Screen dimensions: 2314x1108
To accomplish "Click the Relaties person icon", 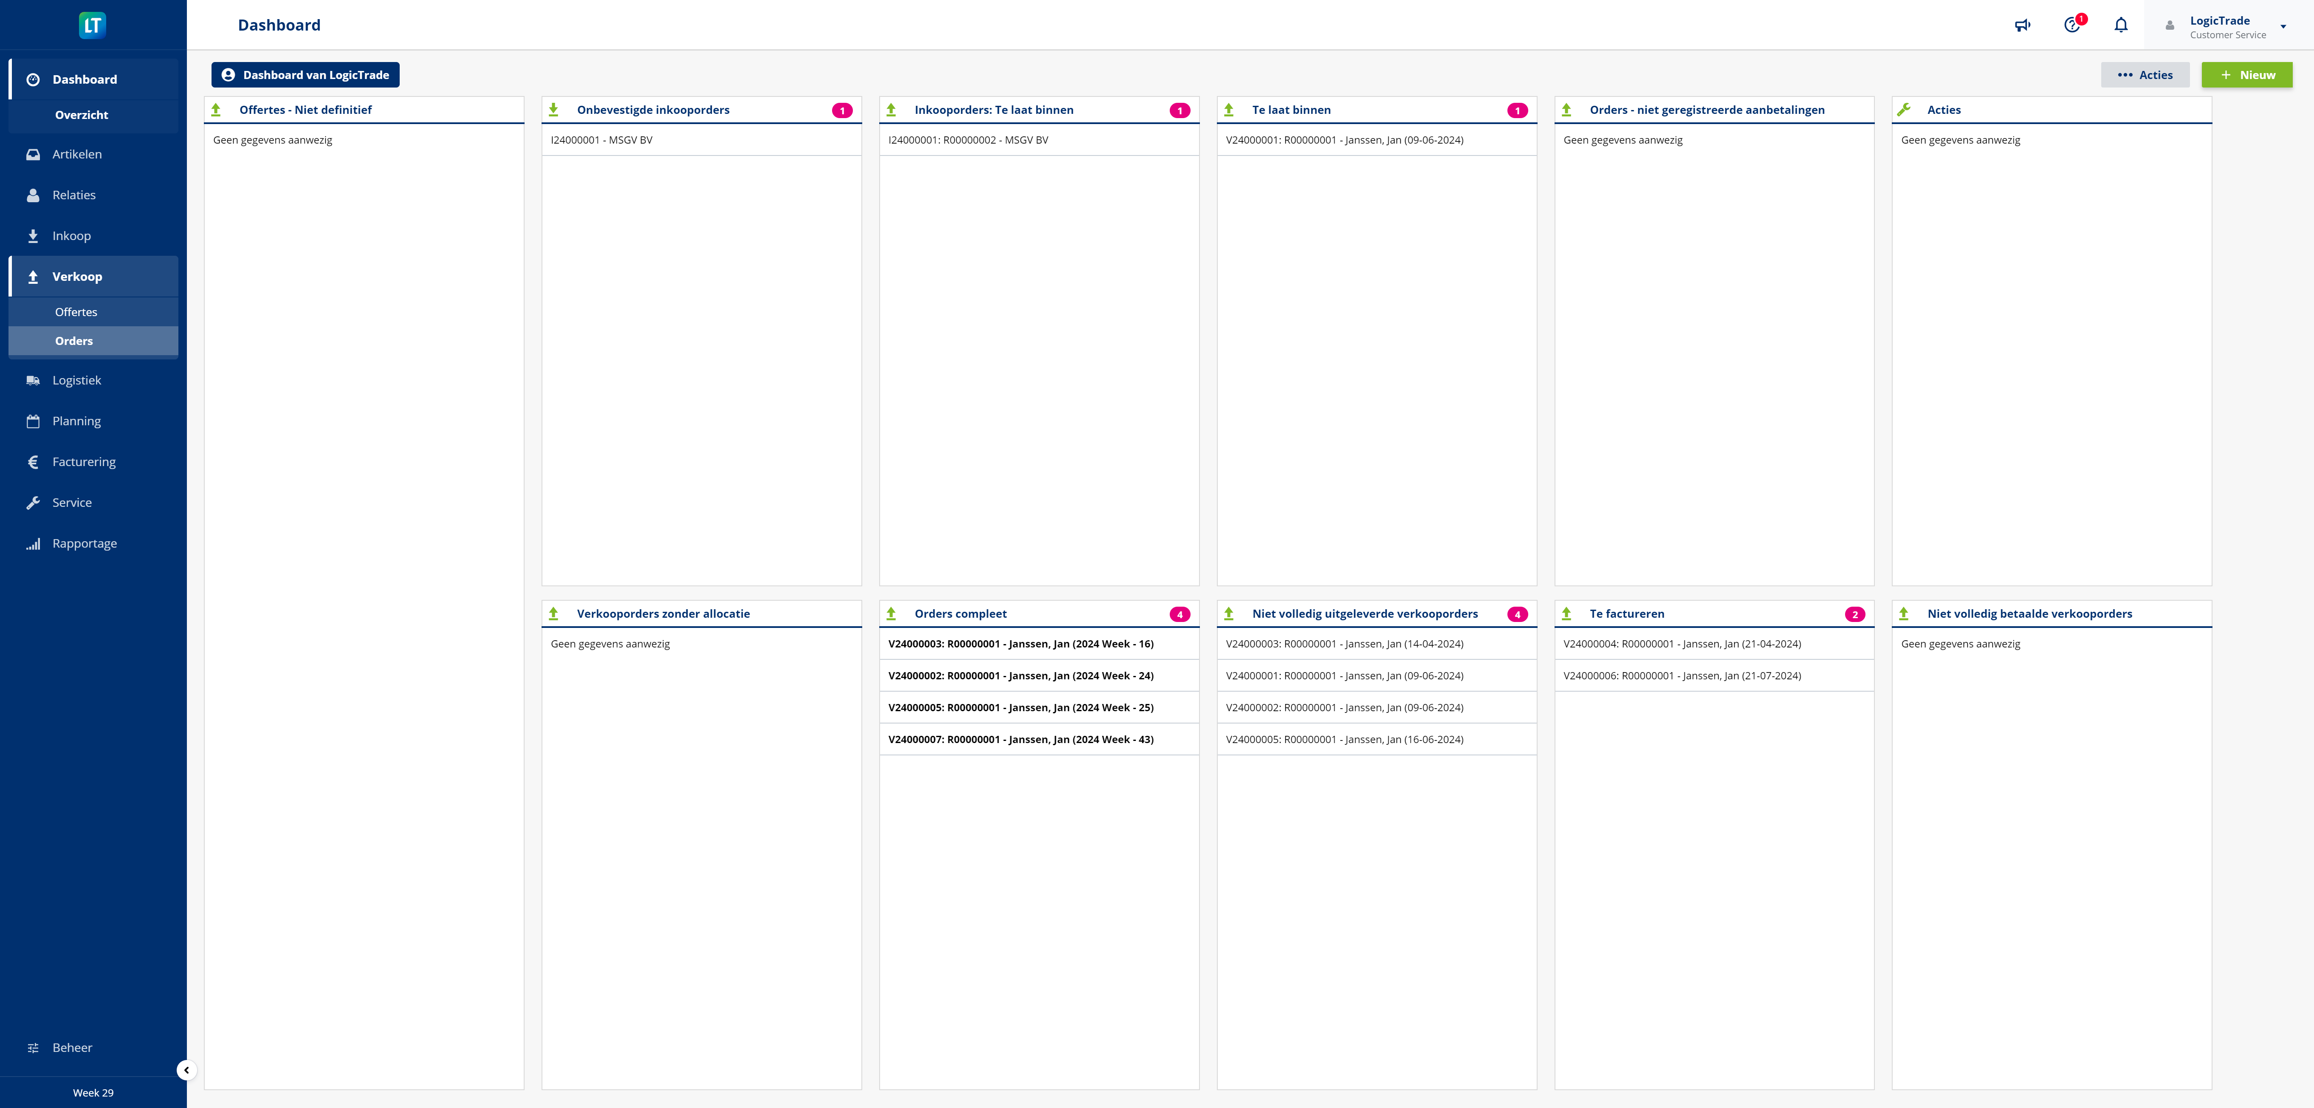I will 33,195.
